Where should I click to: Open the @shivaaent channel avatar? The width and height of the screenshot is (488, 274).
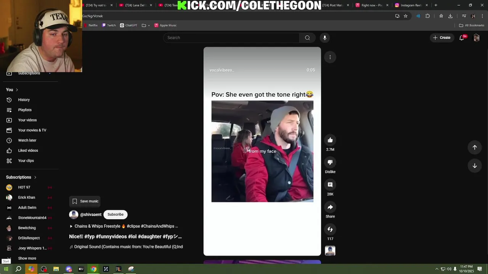(74, 215)
